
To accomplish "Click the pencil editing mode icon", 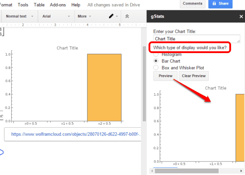I will tap(111, 16).
